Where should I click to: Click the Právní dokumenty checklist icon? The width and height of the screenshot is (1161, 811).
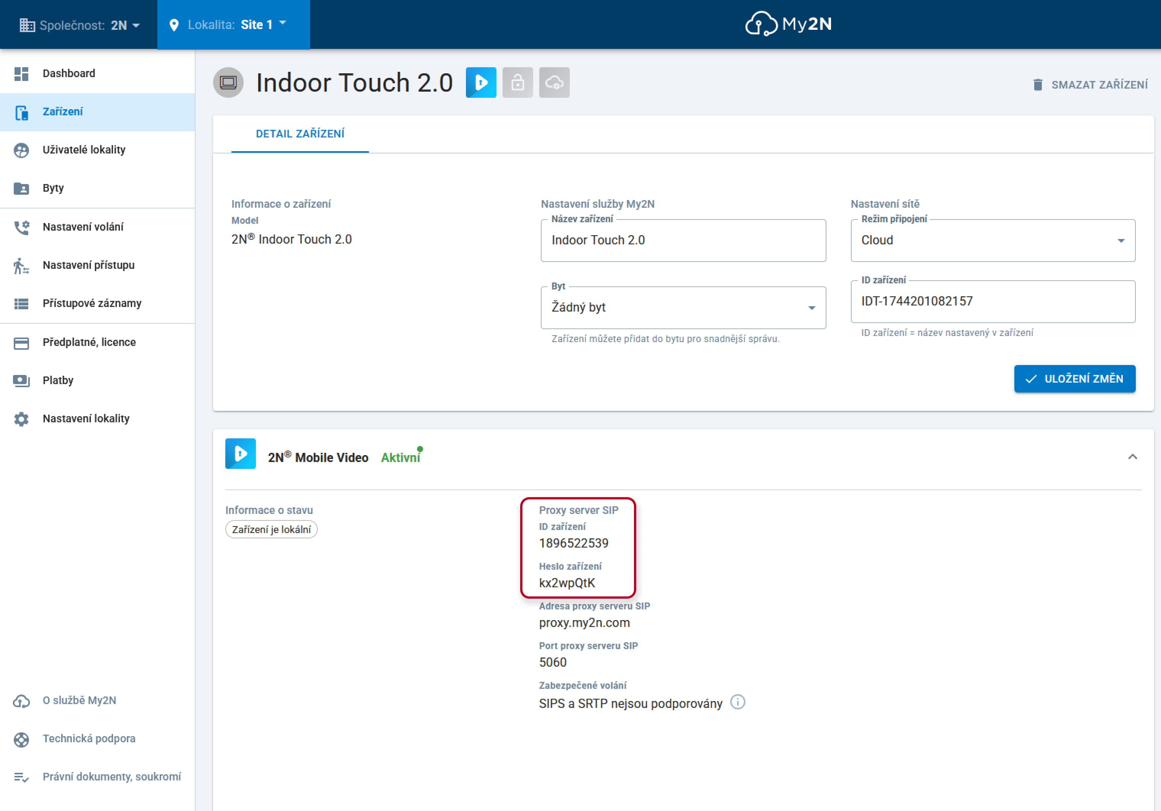(x=21, y=777)
